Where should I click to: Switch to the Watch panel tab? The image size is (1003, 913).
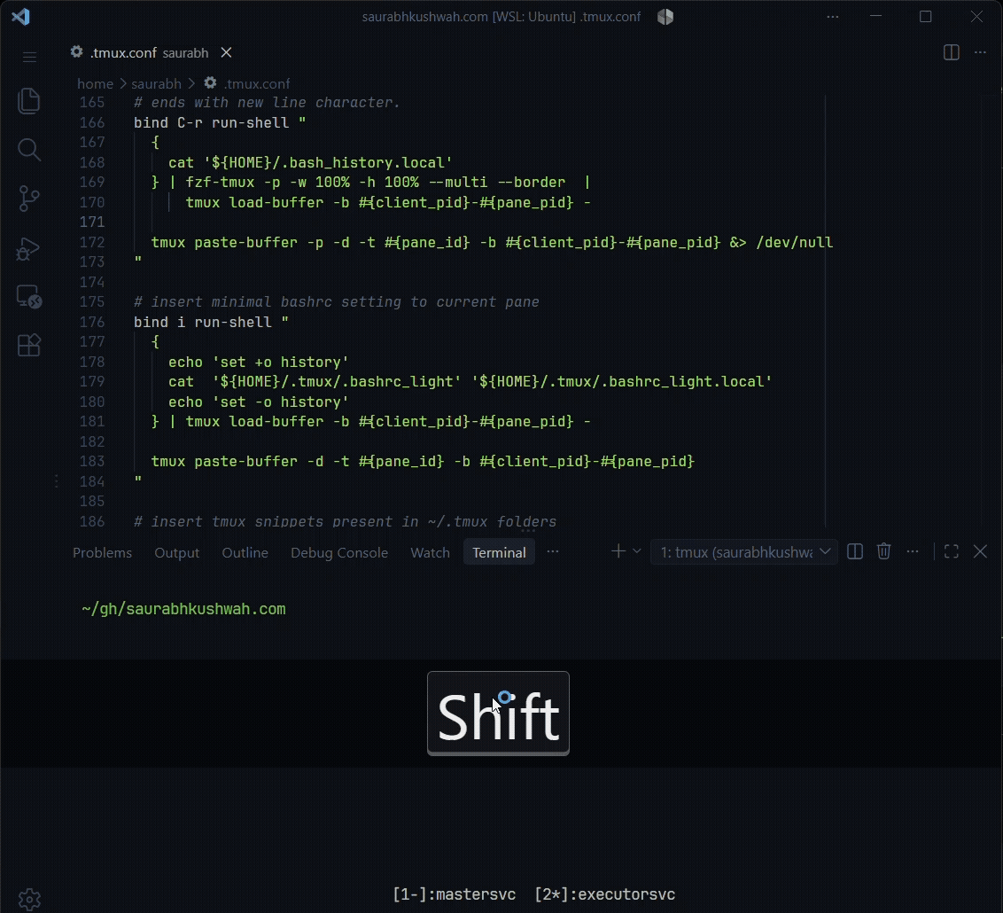430,553
